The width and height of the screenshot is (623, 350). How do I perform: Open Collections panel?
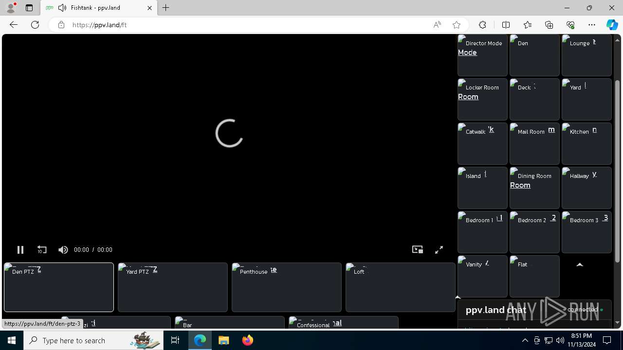(549, 25)
